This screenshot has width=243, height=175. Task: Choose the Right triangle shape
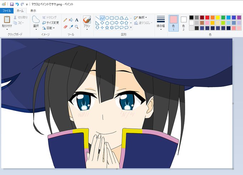[x=97, y=23]
